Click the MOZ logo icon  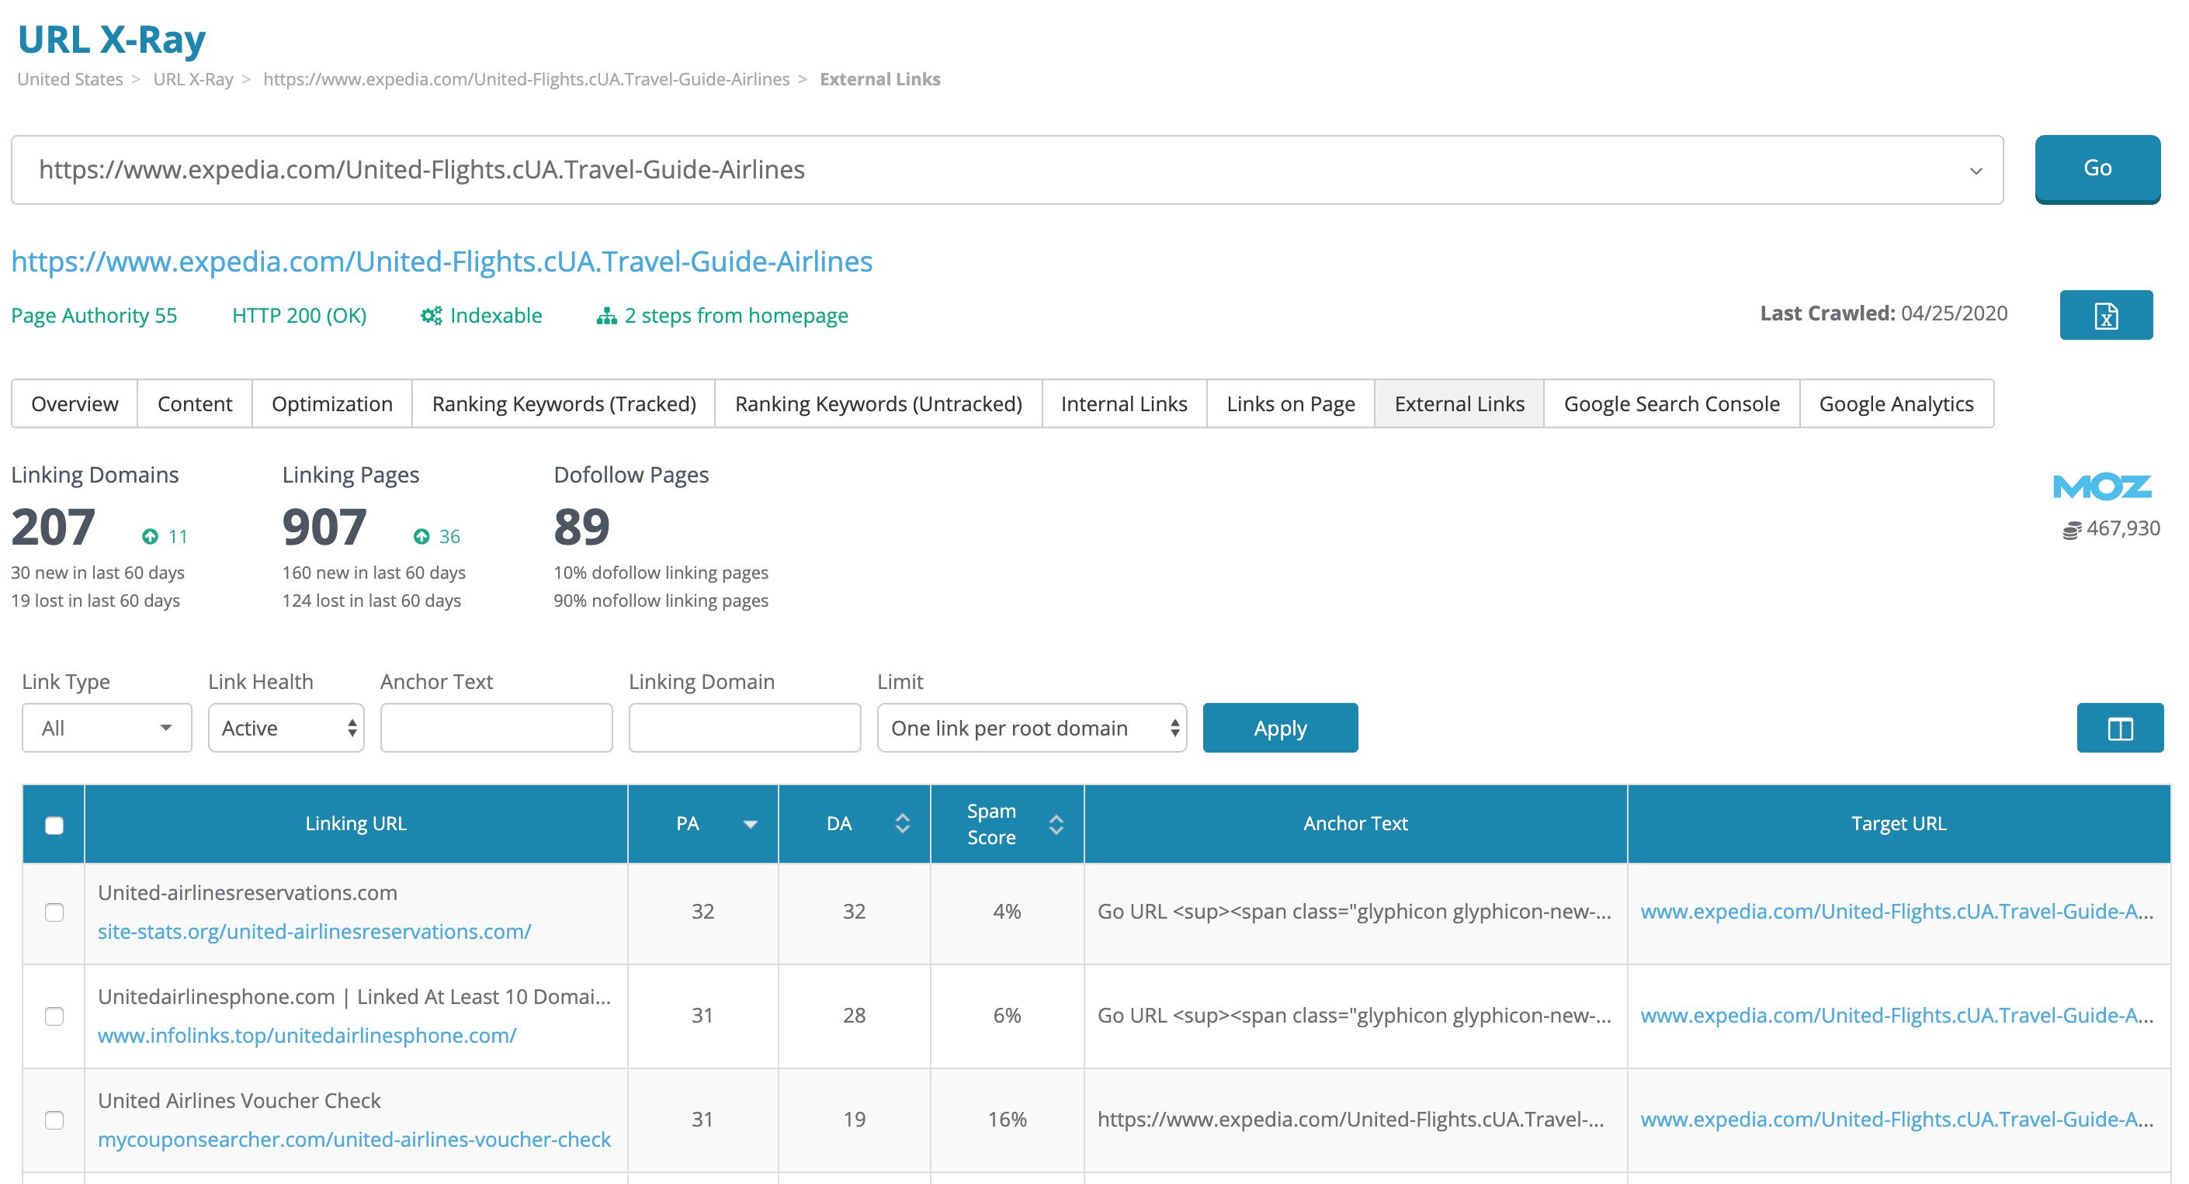click(x=2101, y=487)
